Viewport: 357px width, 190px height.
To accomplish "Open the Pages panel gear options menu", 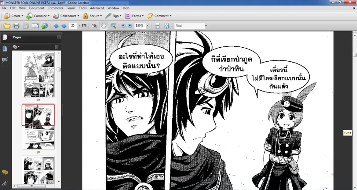I will pyautogui.click(x=16, y=47).
